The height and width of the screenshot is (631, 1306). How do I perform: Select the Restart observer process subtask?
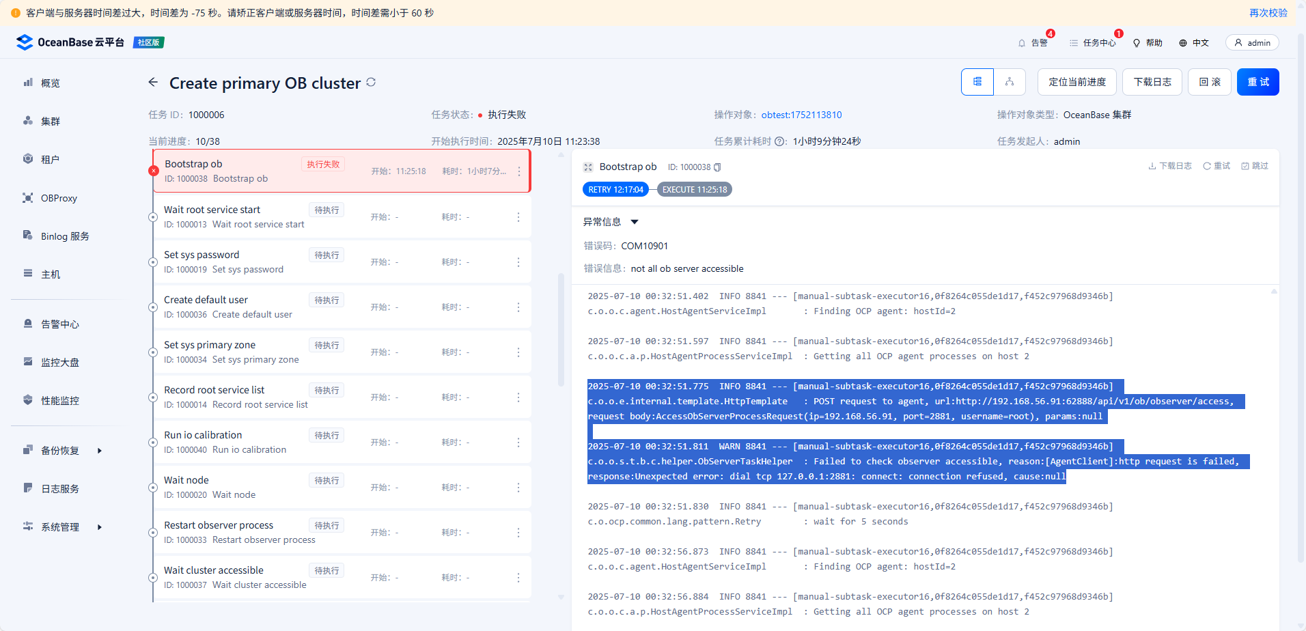[342, 532]
